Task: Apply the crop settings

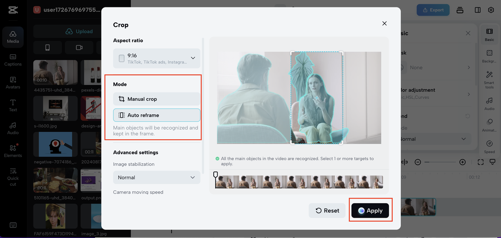Action: [370, 211]
